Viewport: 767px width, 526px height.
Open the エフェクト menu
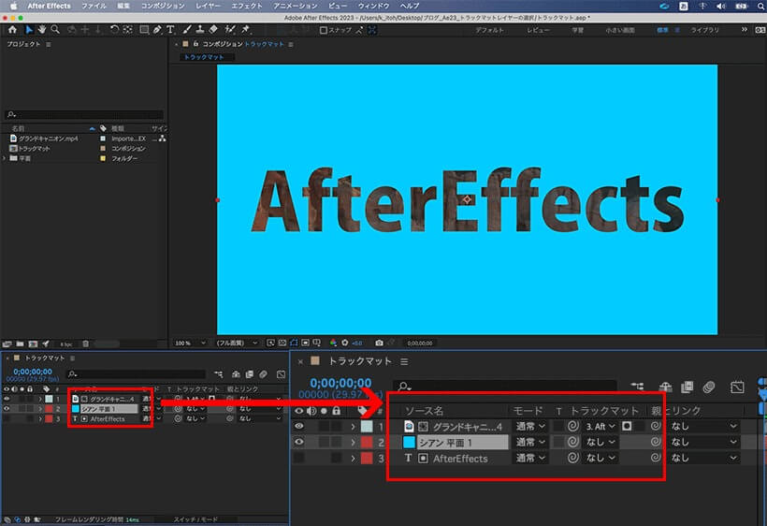[247, 6]
